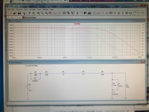
Task: Run the simulation with the running-man icon
Action: (x=29, y=13)
